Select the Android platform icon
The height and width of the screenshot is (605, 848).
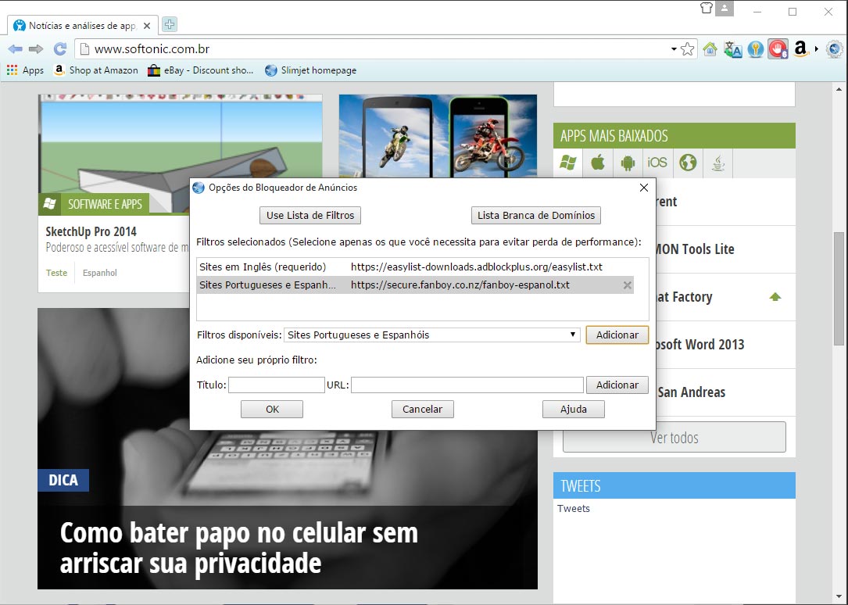[628, 163]
